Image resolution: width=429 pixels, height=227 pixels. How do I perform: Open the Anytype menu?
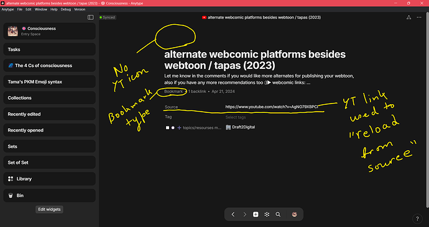tap(7, 9)
